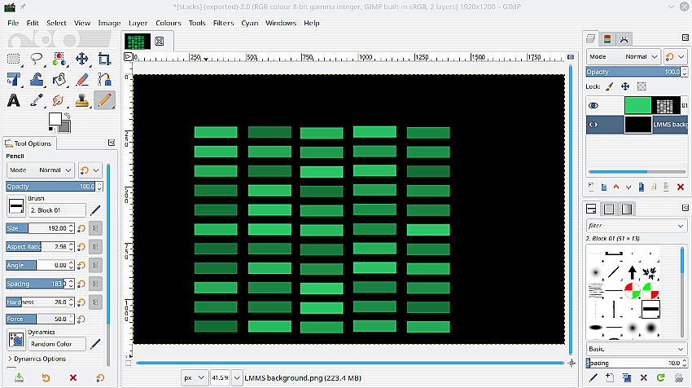The height and width of the screenshot is (388, 692).
Task: Select the Colour Picker tool
Action: tap(36, 100)
